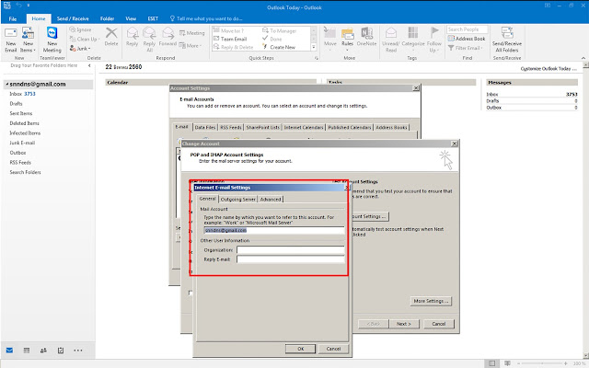Click the Customize Outlook Today link
The image size is (589, 368).
pyautogui.click(x=549, y=69)
